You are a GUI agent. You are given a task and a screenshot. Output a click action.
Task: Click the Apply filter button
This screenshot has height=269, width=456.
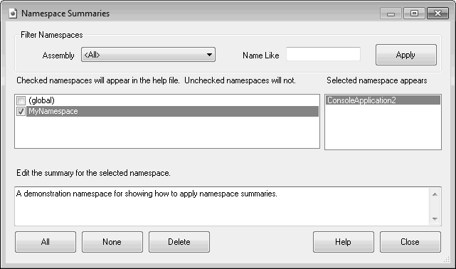coord(406,55)
